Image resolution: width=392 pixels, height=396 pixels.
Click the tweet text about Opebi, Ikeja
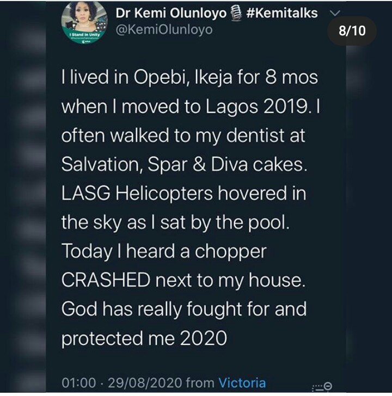189,77
